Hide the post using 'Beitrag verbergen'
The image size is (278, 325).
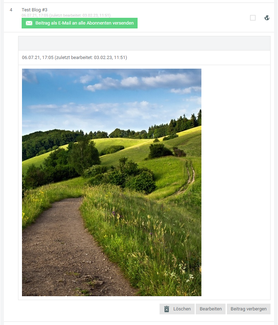tap(249, 309)
